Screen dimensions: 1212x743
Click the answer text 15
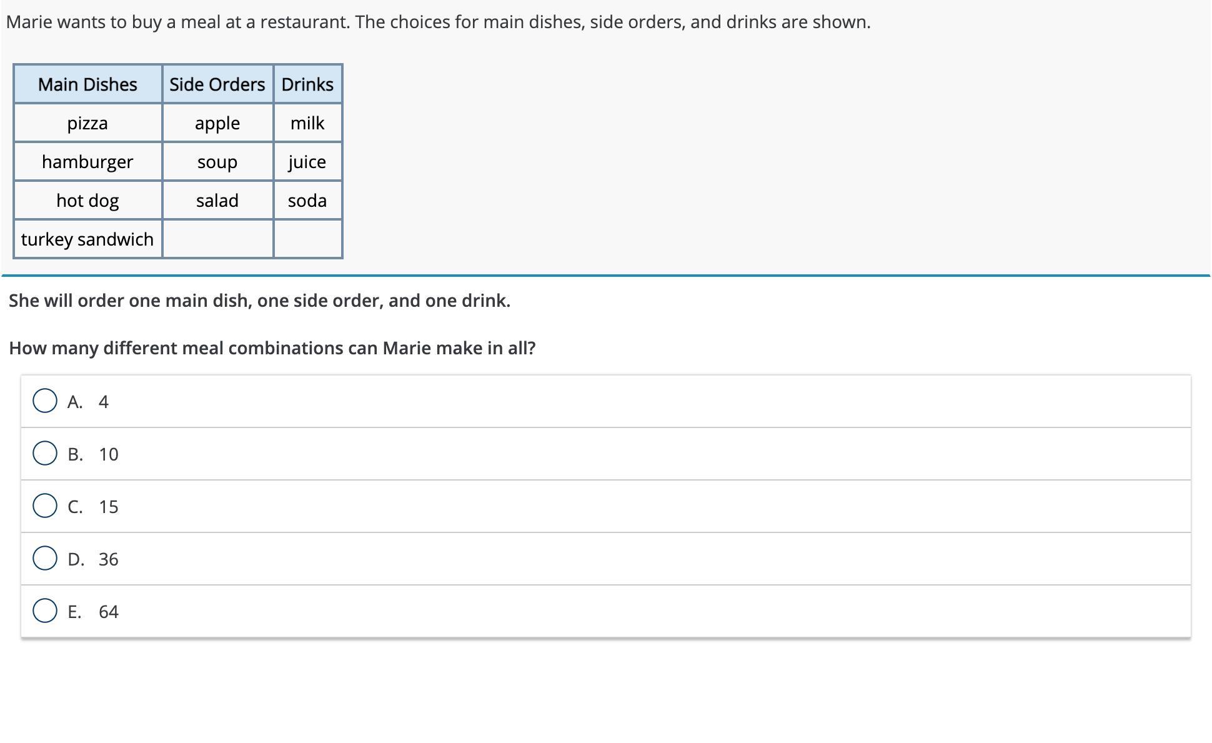[108, 507]
